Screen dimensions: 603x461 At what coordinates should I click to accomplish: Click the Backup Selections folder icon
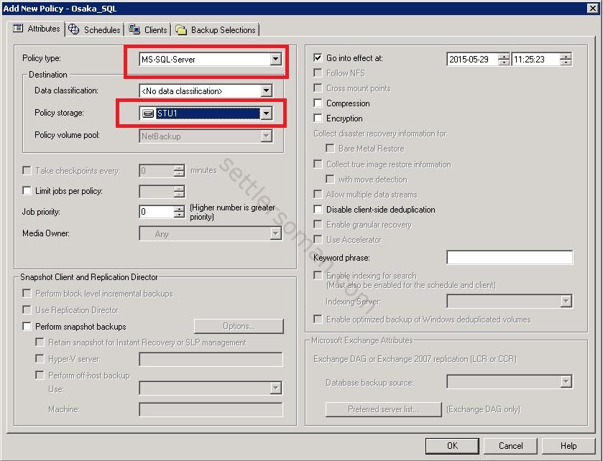181,30
